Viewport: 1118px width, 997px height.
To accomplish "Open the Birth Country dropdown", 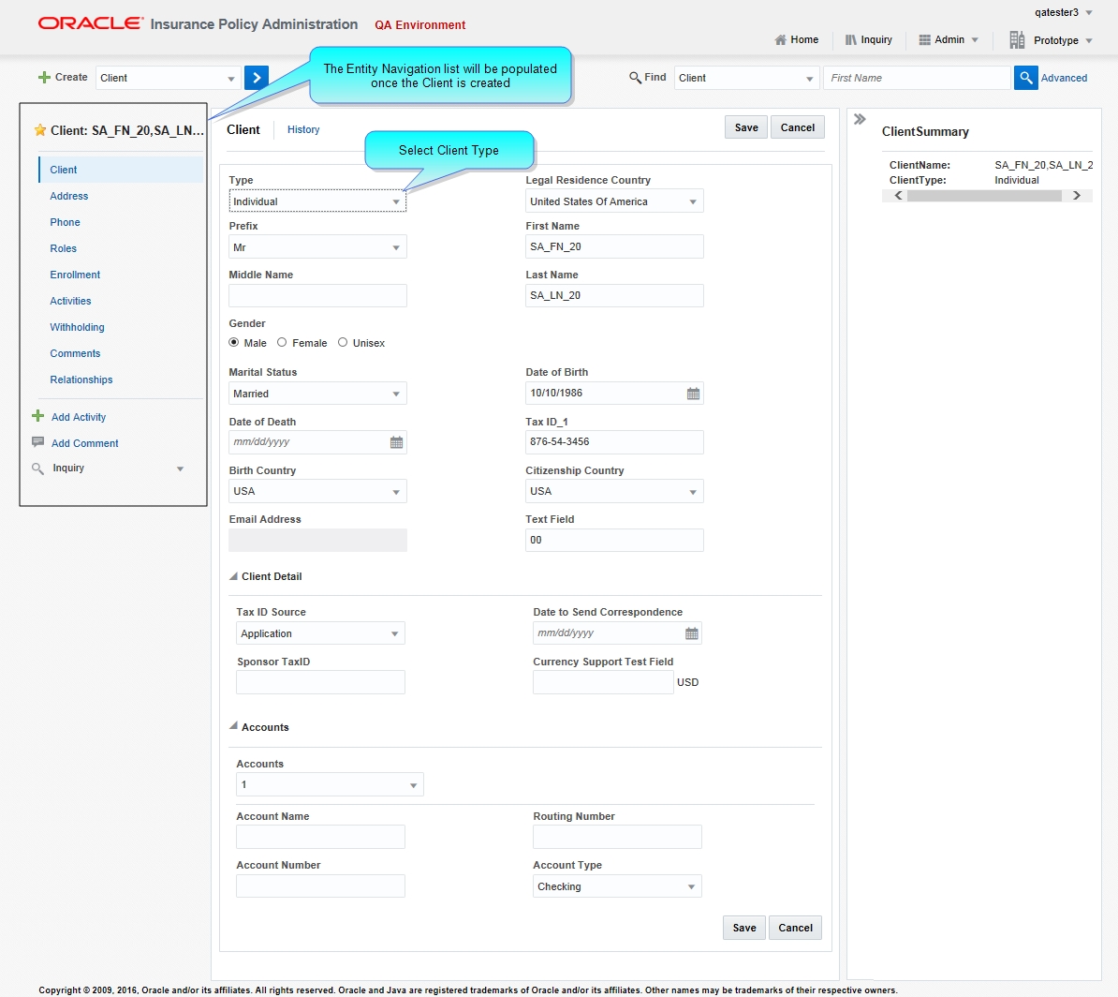I will (318, 491).
